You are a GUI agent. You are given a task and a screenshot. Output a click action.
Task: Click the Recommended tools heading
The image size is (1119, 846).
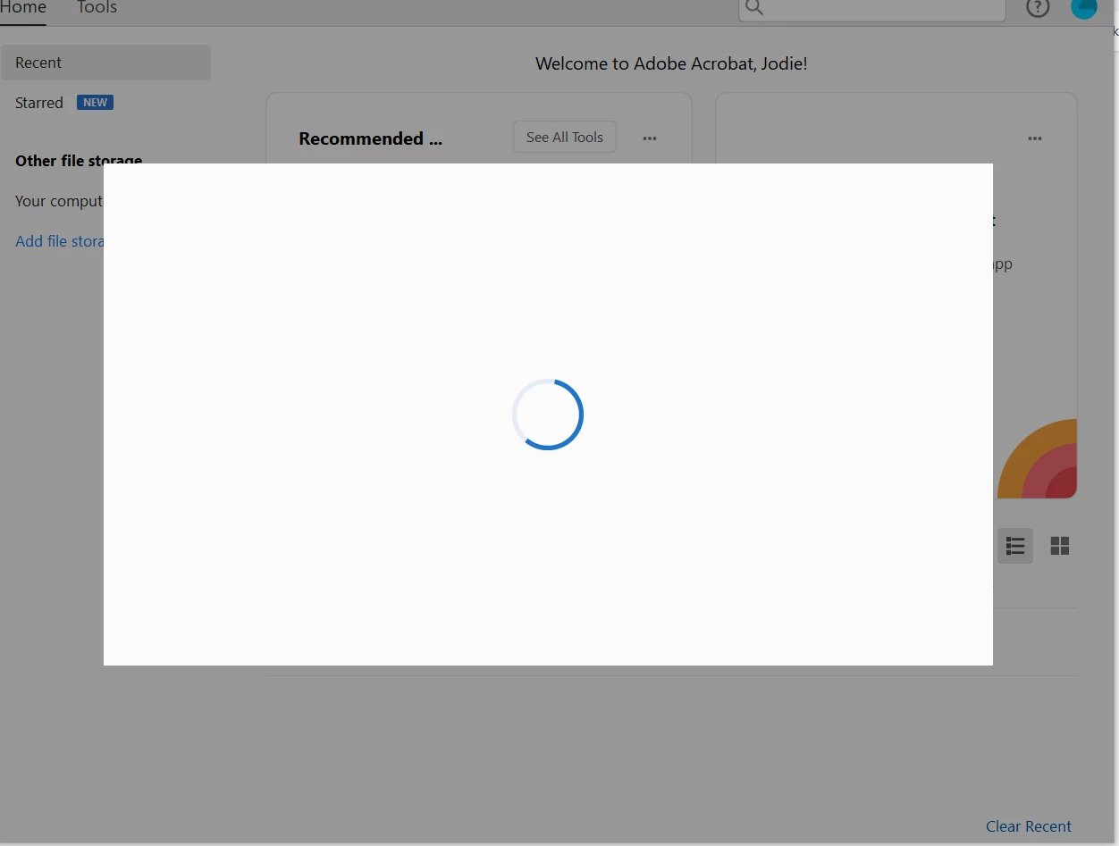(x=370, y=138)
